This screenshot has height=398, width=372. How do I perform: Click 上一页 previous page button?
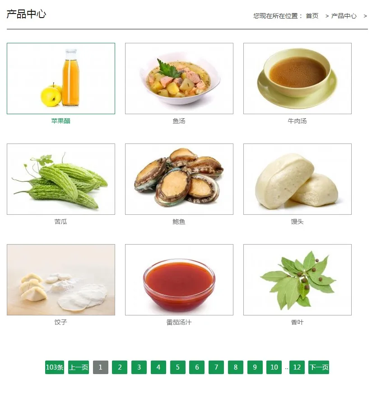pos(79,367)
